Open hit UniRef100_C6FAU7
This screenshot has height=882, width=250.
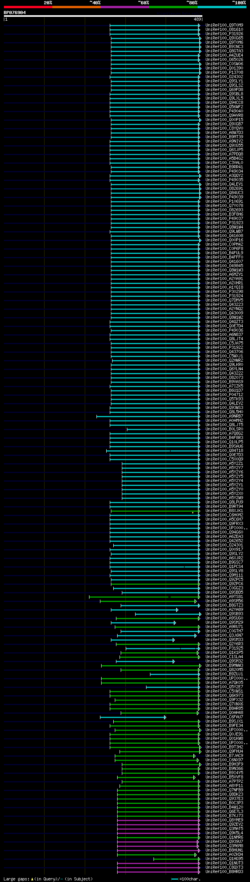tap(224, 717)
